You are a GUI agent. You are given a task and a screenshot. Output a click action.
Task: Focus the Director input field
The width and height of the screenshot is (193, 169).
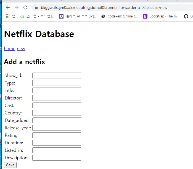tap(57, 98)
